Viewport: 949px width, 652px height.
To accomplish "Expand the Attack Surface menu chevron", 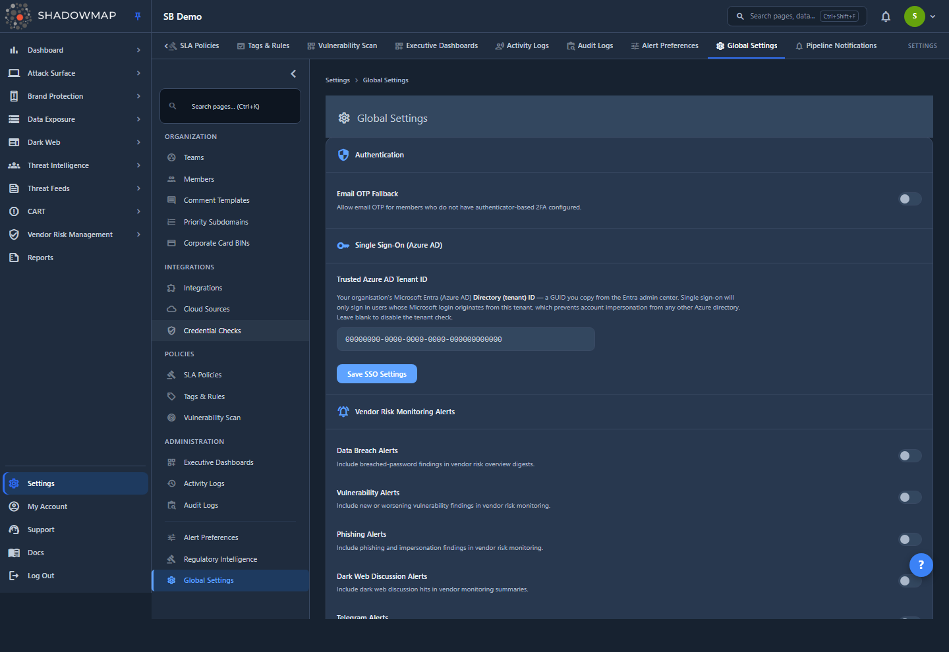I will tap(138, 73).
